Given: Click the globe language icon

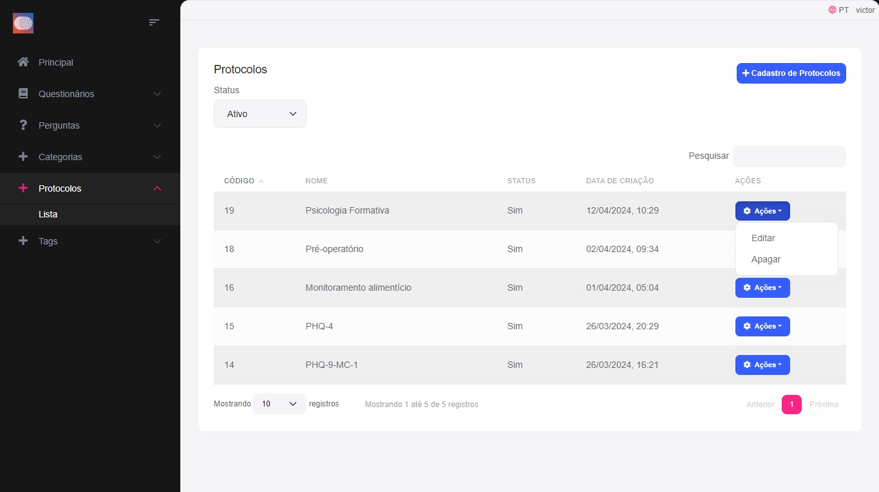Looking at the screenshot, I should pos(832,10).
